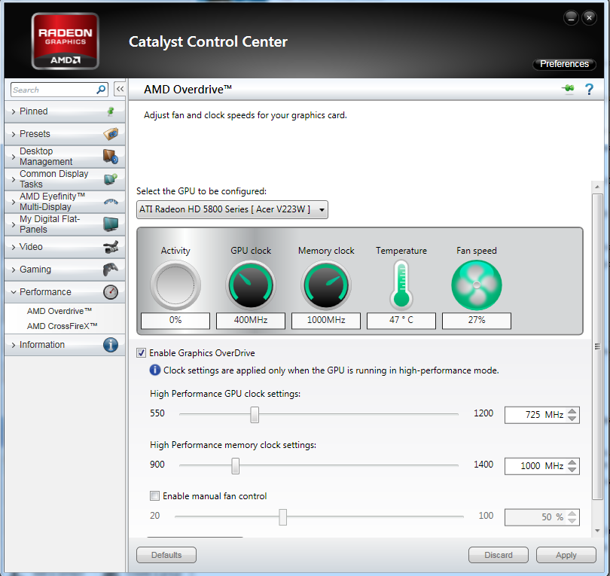Open the AMD Overdrive page
The image size is (610, 576).
[x=59, y=311]
